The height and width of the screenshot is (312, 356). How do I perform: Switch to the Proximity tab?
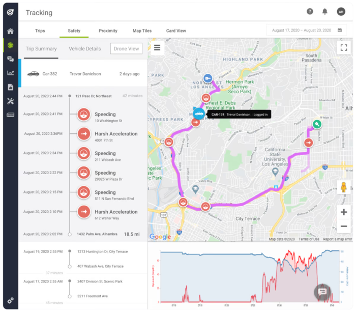(x=108, y=31)
